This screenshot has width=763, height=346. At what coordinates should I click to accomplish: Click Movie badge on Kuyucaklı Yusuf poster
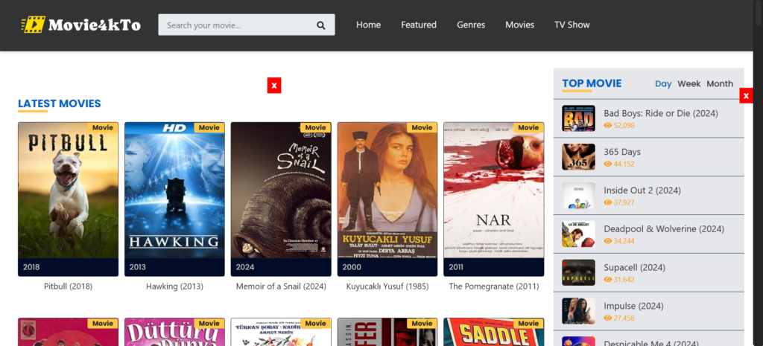click(x=422, y=127)
